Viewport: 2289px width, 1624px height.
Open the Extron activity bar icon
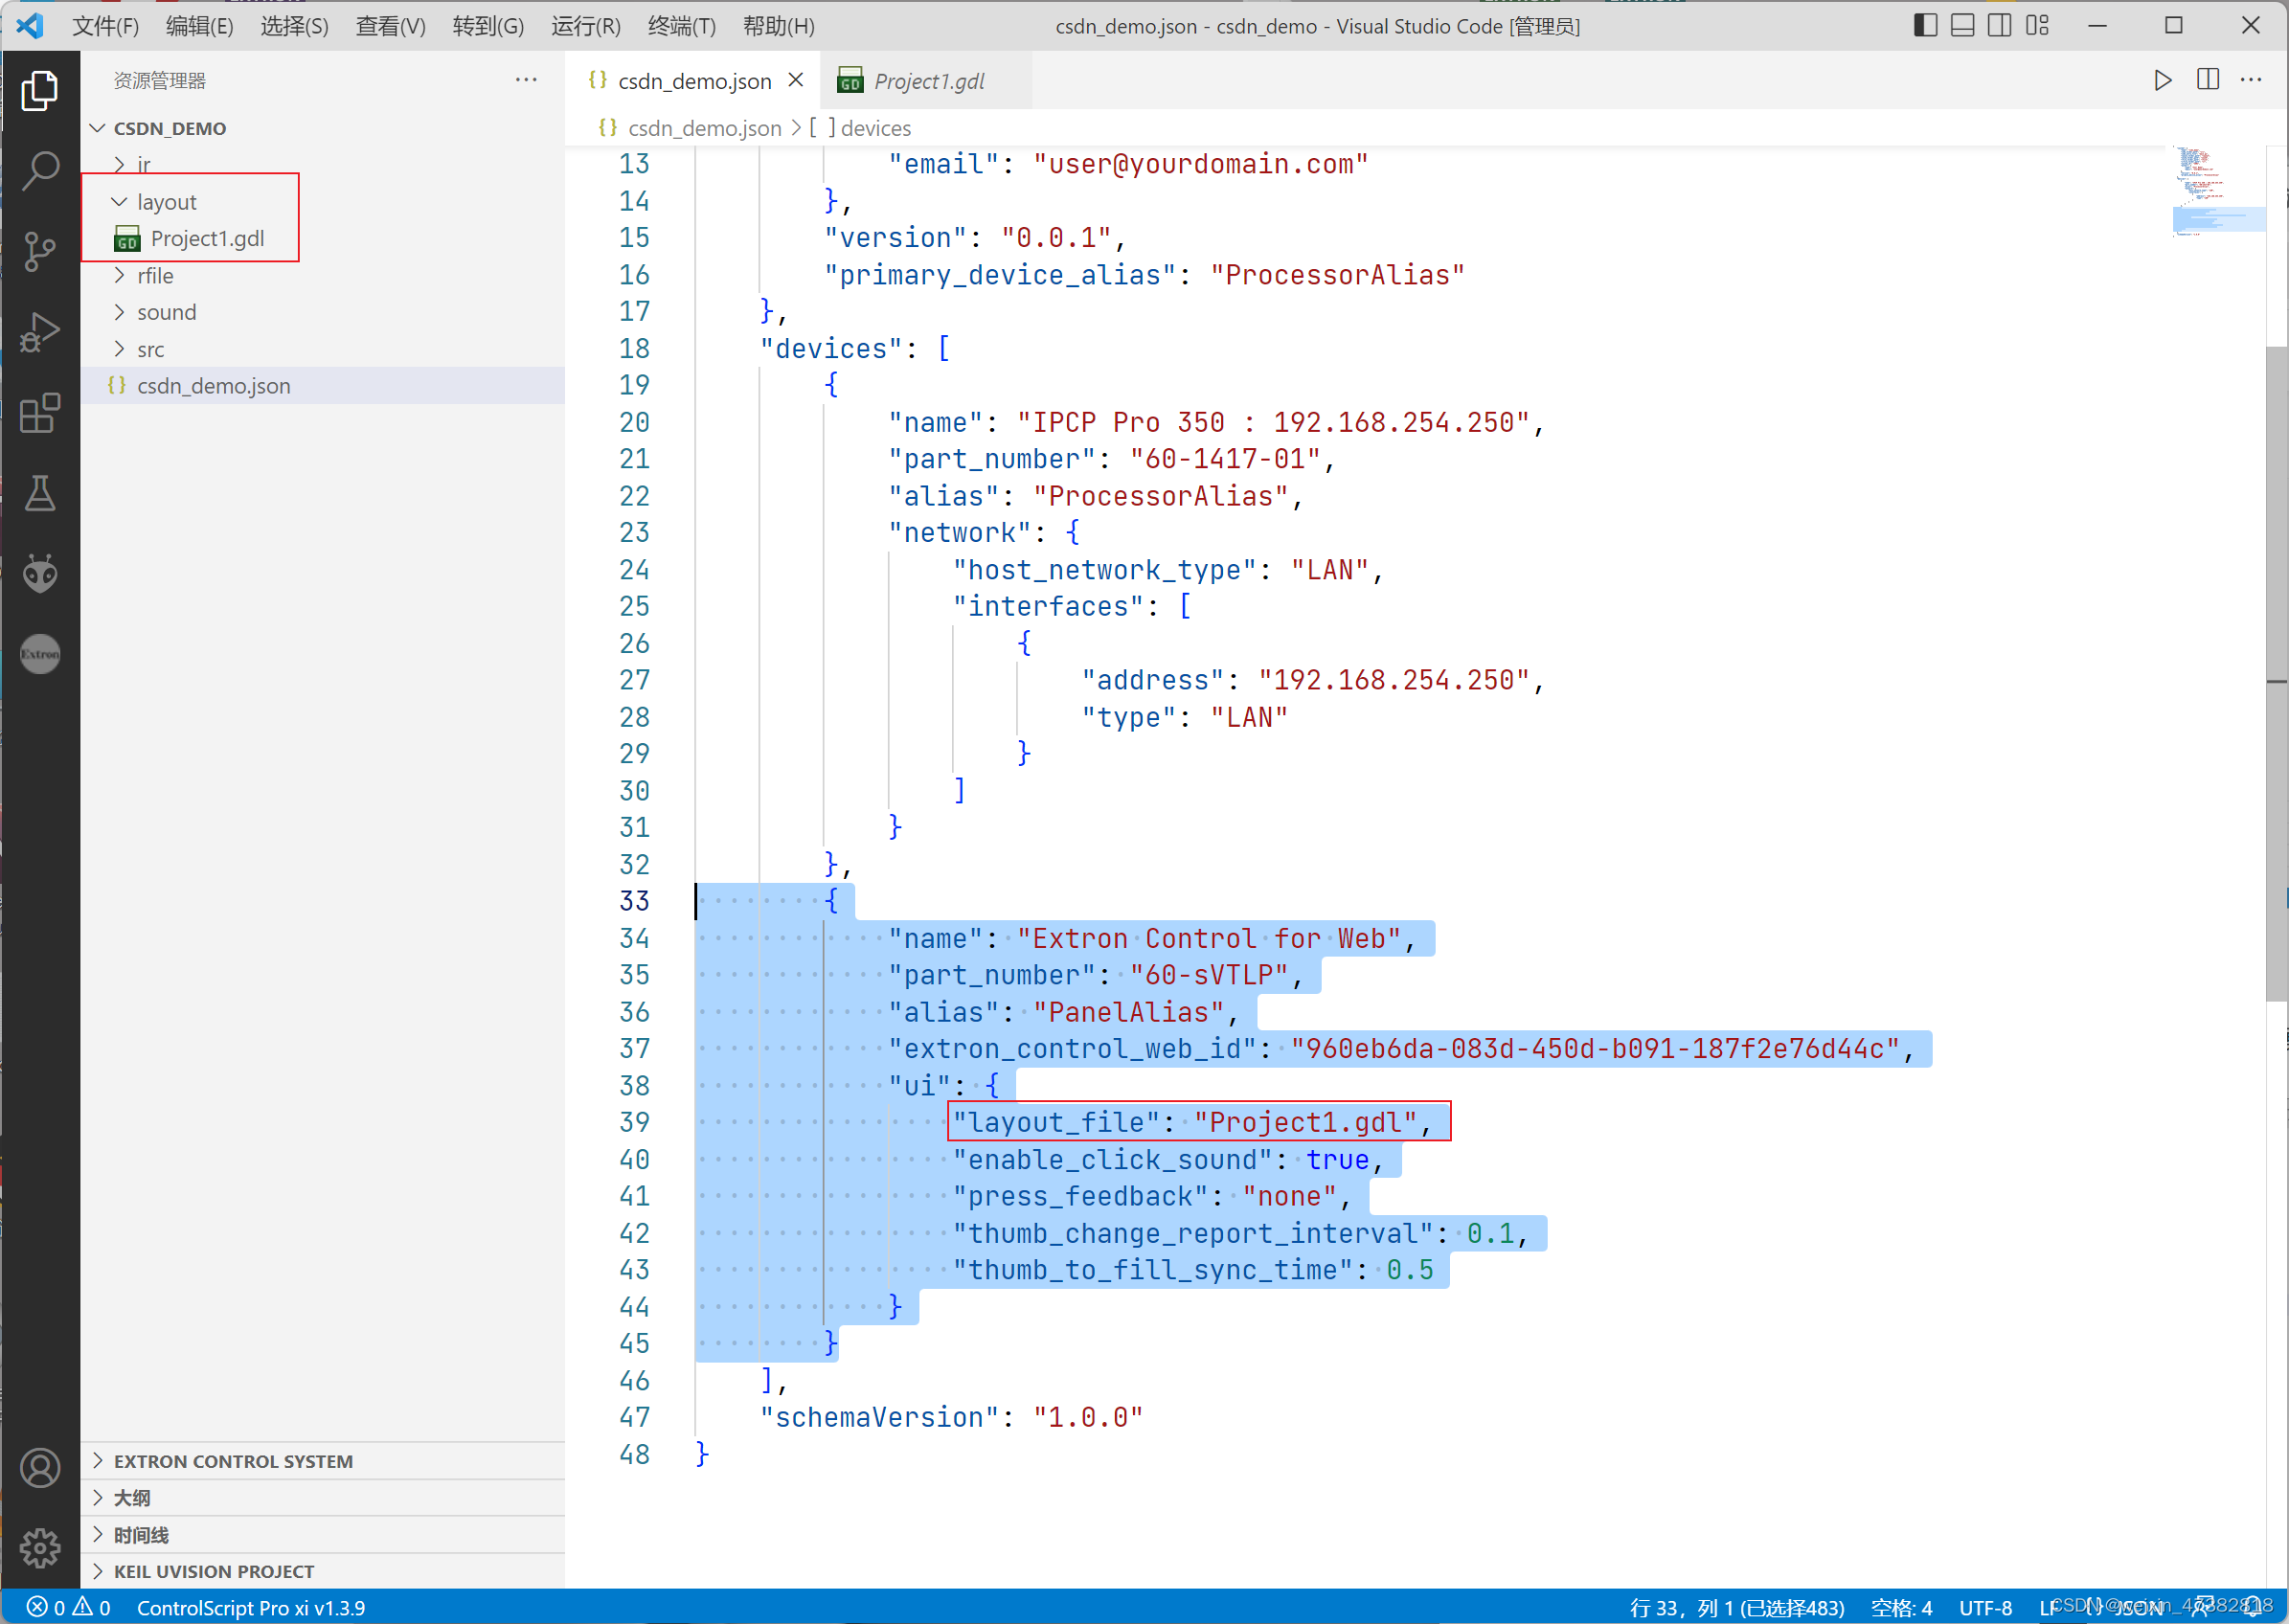tap(40, 654)
